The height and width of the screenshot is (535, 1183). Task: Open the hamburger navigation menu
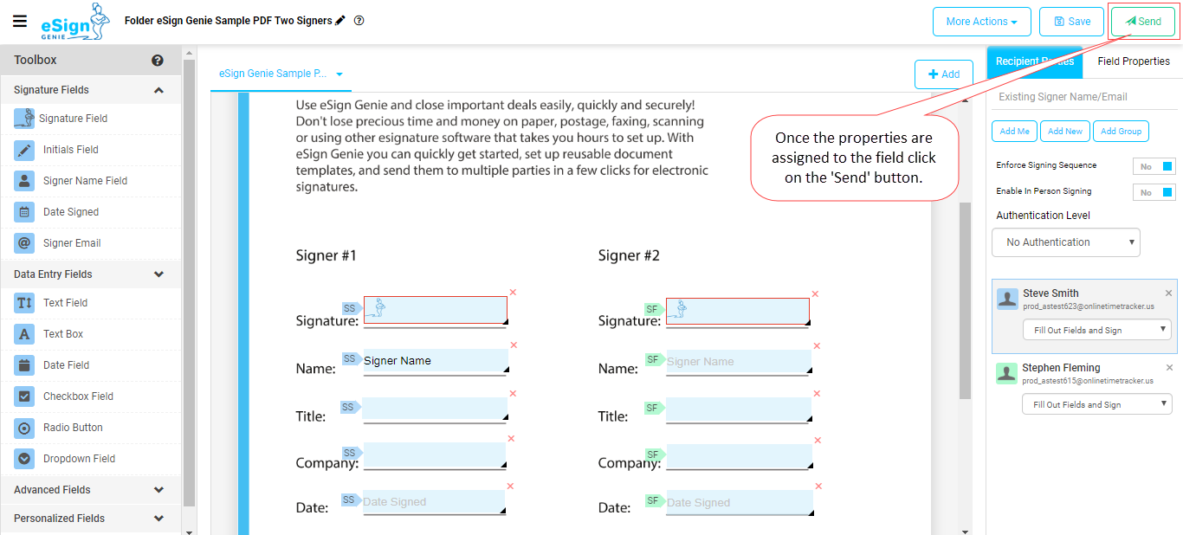tap(20, 22)
